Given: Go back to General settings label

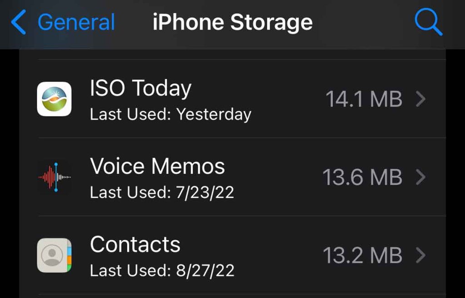Looking at the screenshot, I should tap(76, 23).
